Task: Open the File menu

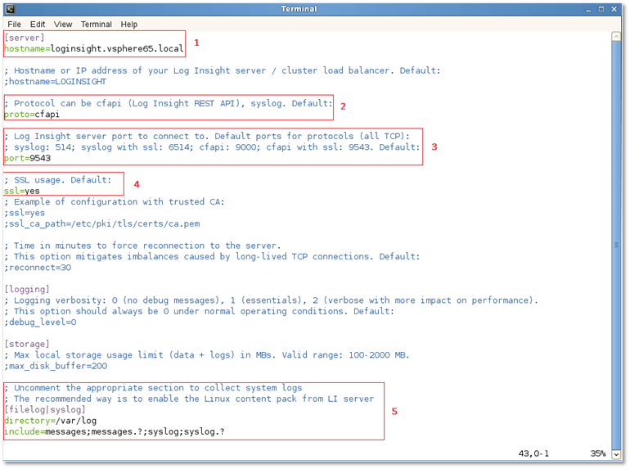Action: 14,24
